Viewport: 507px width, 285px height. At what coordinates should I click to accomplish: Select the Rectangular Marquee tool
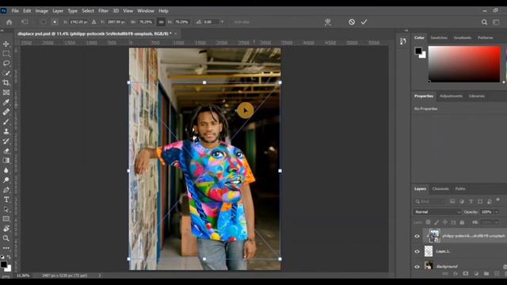click(6, 54)
